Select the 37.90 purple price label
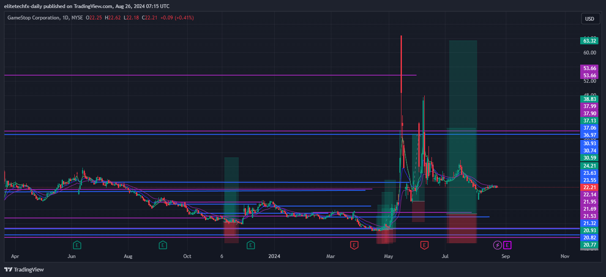The height and width of the screenshot is (277, 606). (589, 114)
